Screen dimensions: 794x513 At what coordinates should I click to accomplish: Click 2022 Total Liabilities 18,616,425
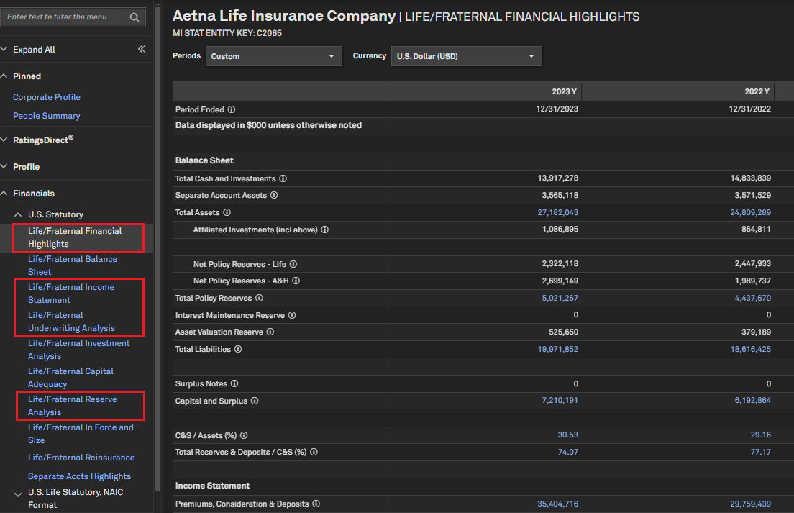click(x=750, y=349)
